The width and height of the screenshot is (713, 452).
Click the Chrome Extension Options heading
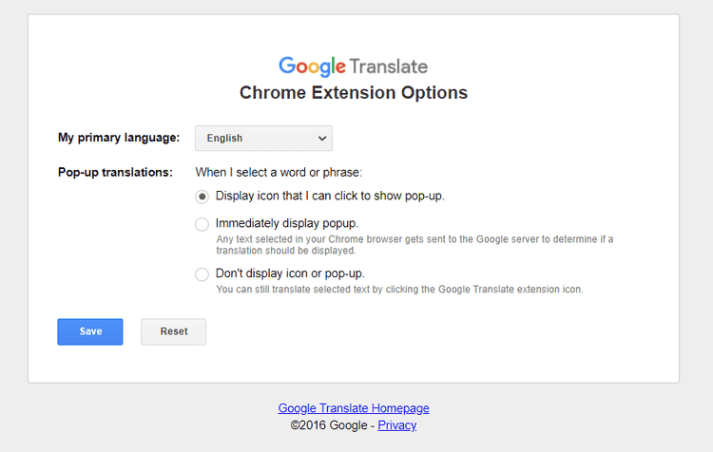pos(354,93)
